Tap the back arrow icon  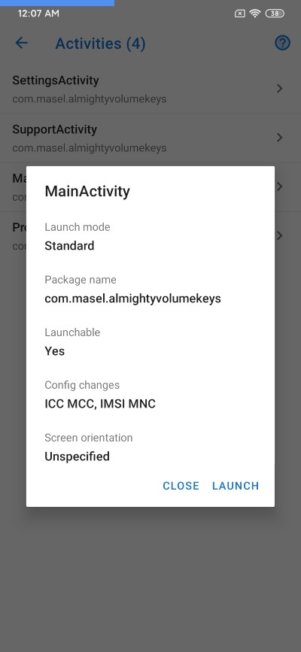[21, 43]
